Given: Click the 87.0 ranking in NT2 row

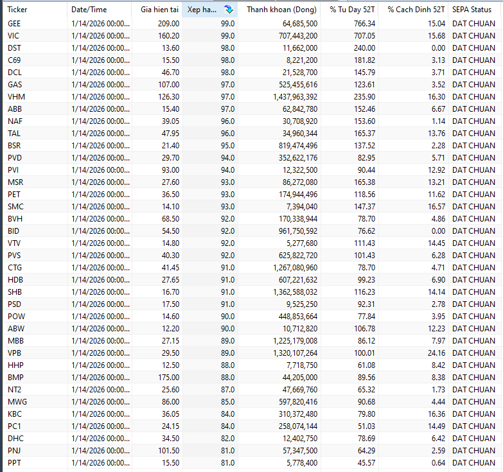Looking at the screenshot, I should click(x=228, y=389).
